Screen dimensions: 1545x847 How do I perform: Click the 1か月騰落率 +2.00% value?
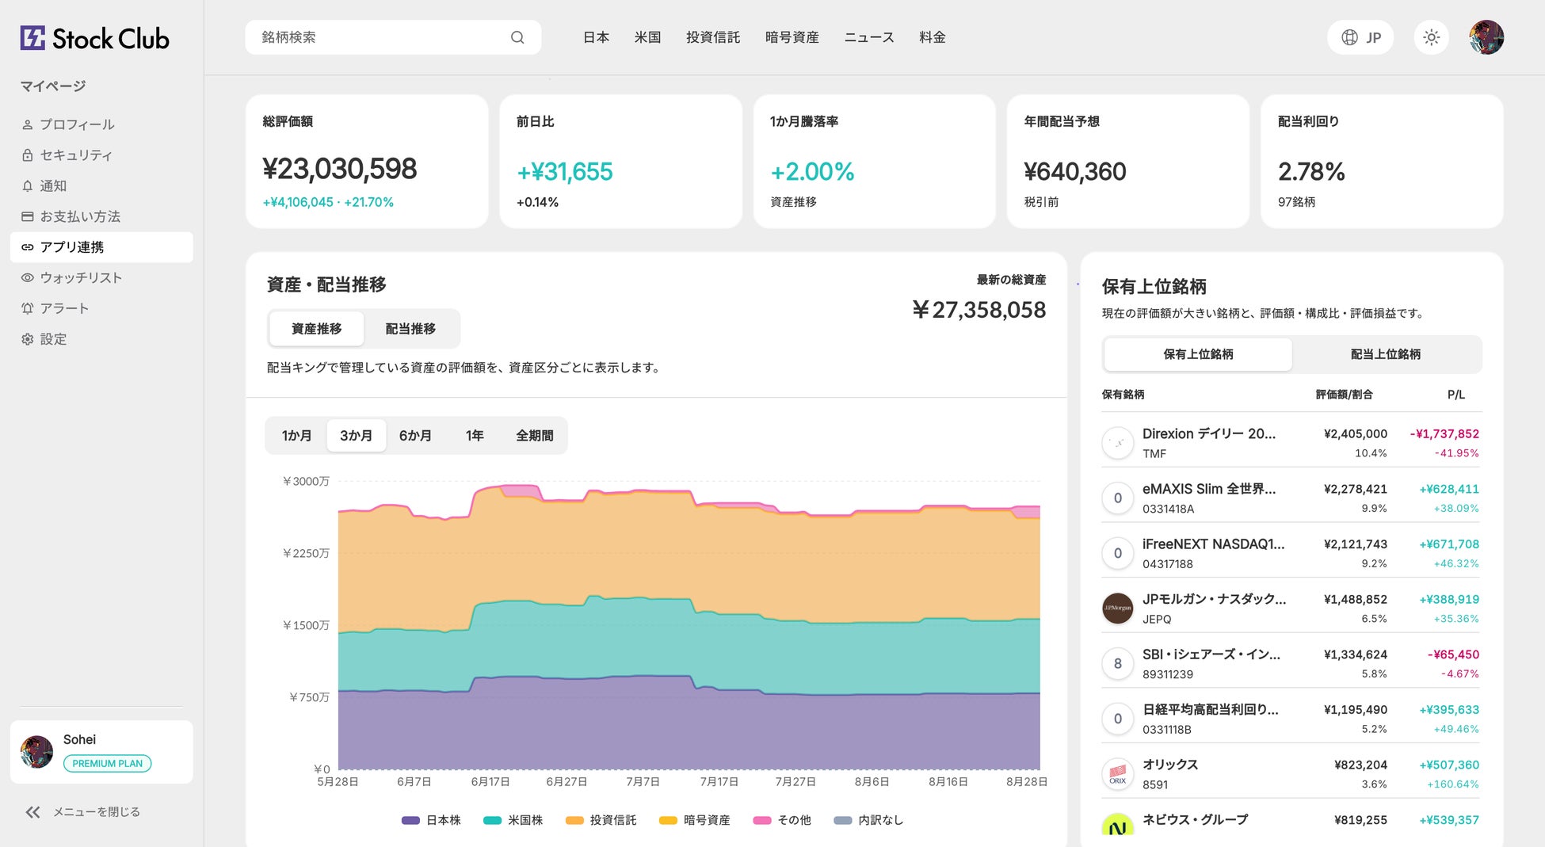pyautogui.click(x=812, y=171)
